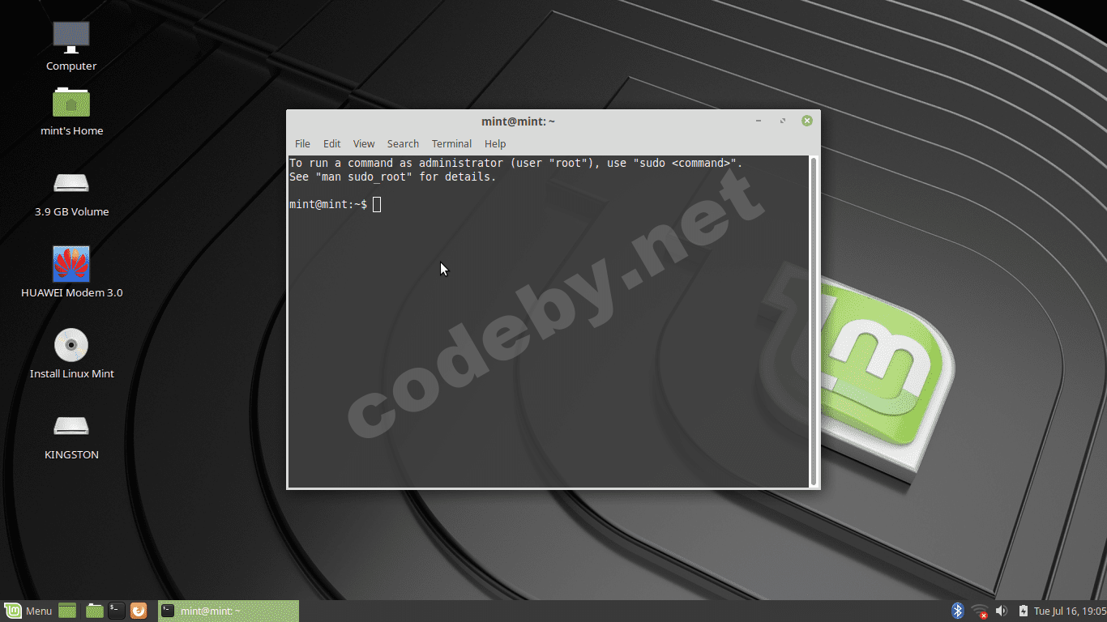Click the terminal title bar text mint@mint: ~

click(x=518, y=121)
